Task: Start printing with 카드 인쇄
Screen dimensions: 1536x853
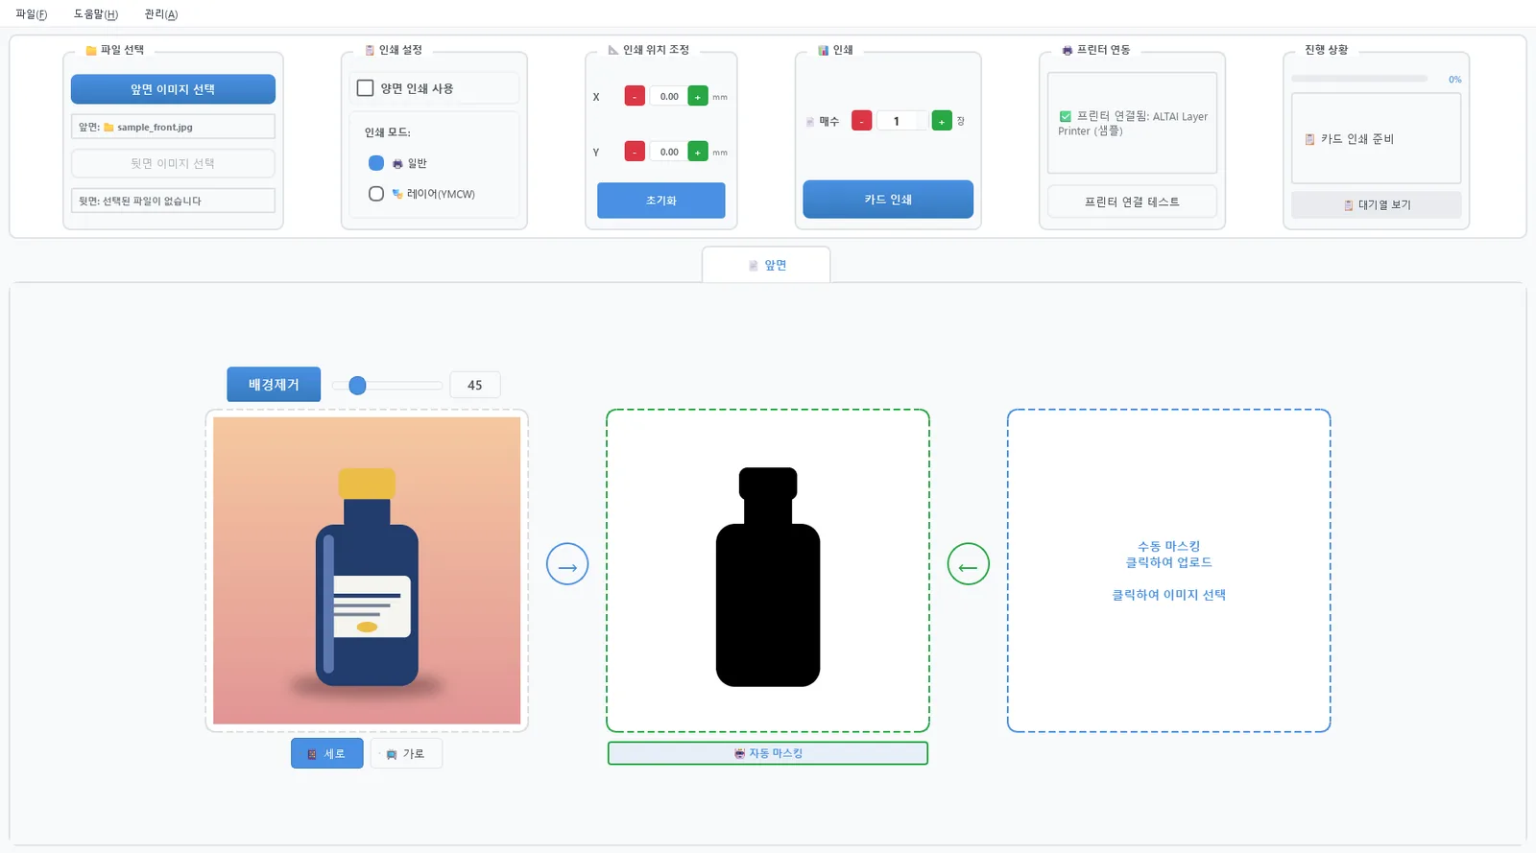Action: [x=888, y=200]
